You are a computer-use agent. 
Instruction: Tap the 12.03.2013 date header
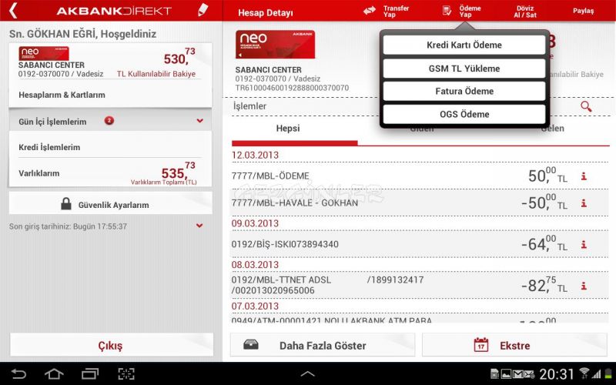[255, 156]
